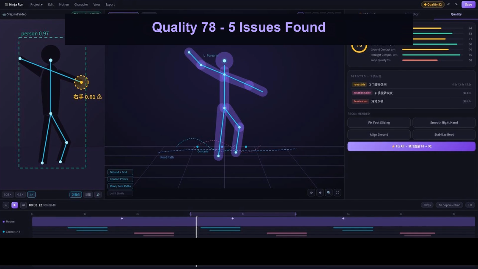478x269 pixels.
Task: Select the Motion keyframe diamond near 4s
Action: point(233,218)
